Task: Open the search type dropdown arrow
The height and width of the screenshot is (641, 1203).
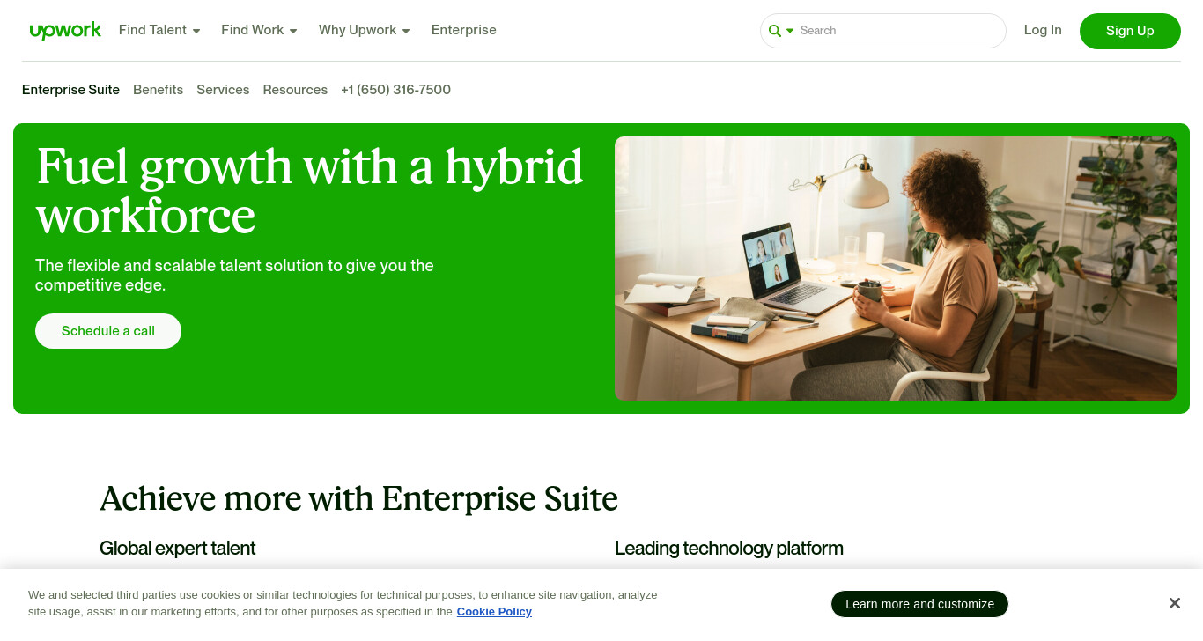Action: tap(790, 31)
